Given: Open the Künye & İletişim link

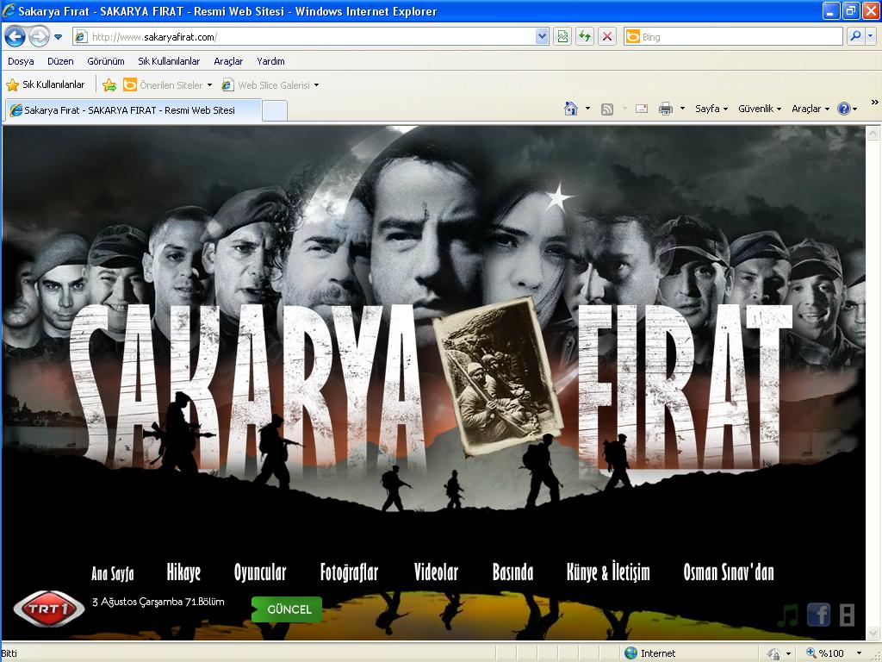Looking at the screenshot, I should [608, 572].
